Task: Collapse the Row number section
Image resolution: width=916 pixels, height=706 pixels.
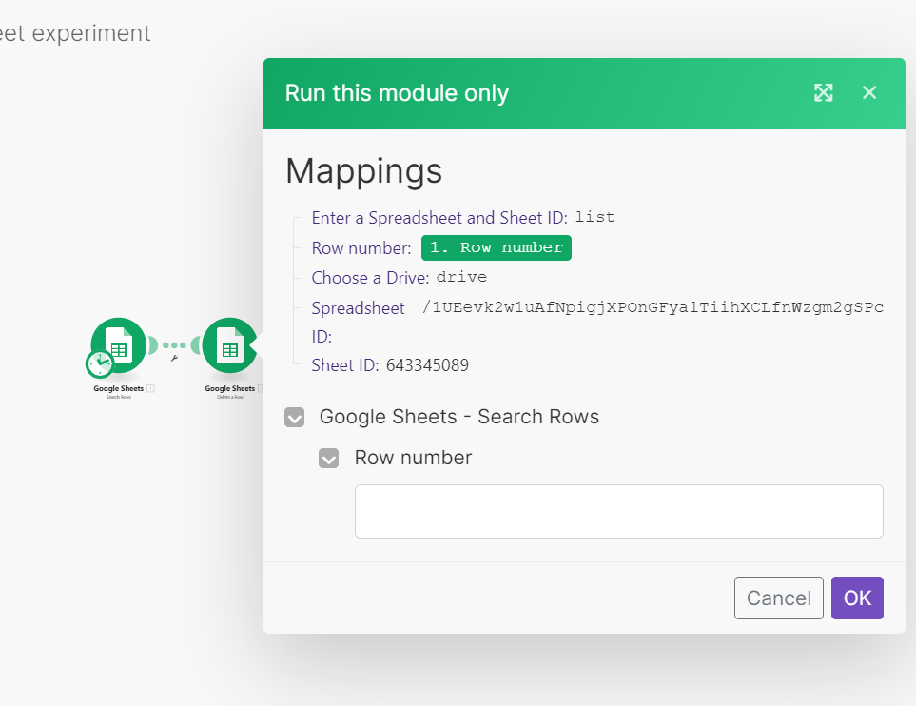Action: 328,459
